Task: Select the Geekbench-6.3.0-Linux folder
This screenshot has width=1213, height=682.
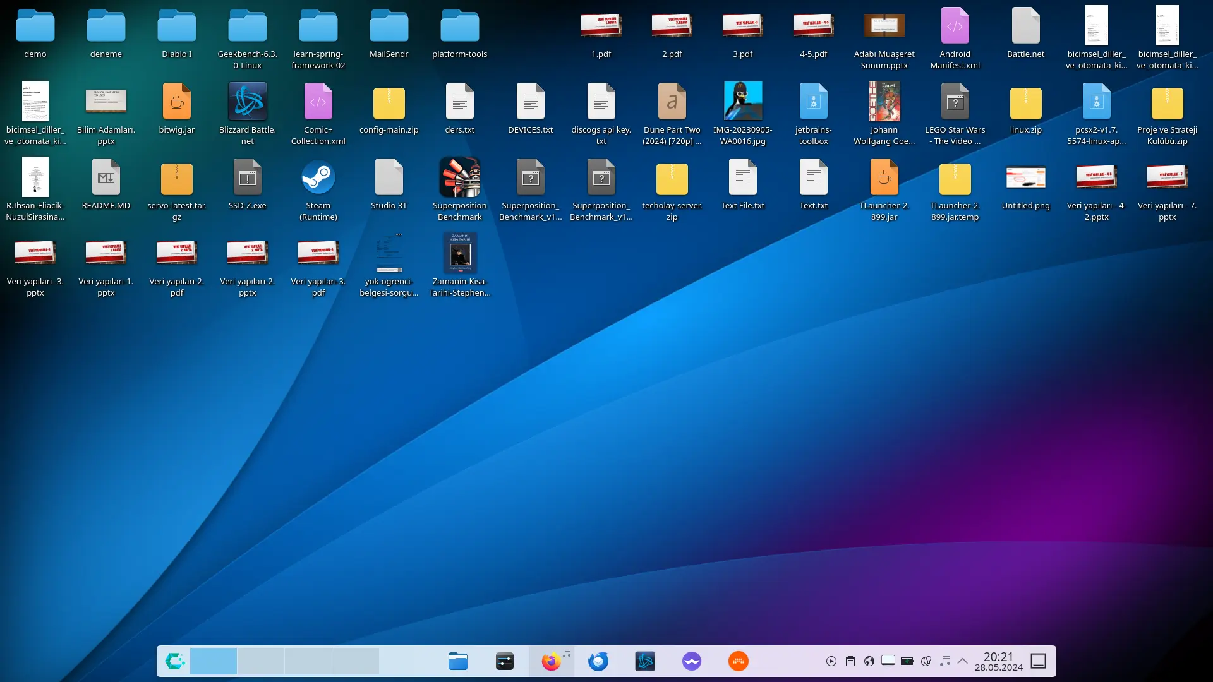Action: click(x=248, y=39)
